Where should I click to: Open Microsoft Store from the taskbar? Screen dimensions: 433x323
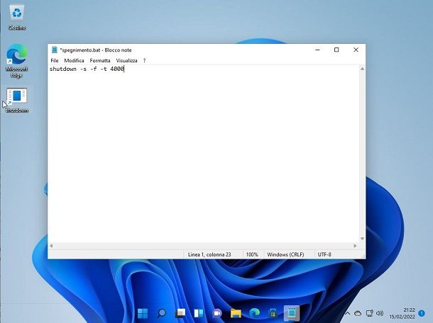[x=273, y=313]
